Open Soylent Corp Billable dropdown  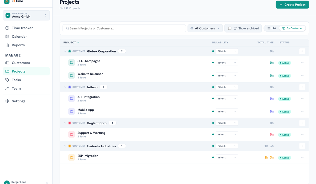pos(227,123)
